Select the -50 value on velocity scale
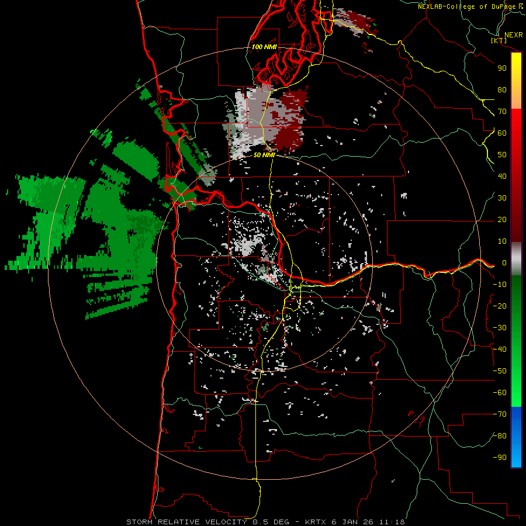The image size is (526, 526). (x=500, y=371)
